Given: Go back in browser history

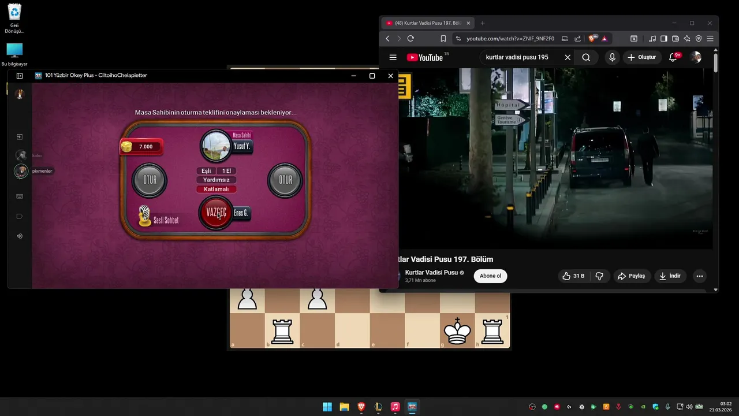Looking at the screenshot, I should point(387,39).
